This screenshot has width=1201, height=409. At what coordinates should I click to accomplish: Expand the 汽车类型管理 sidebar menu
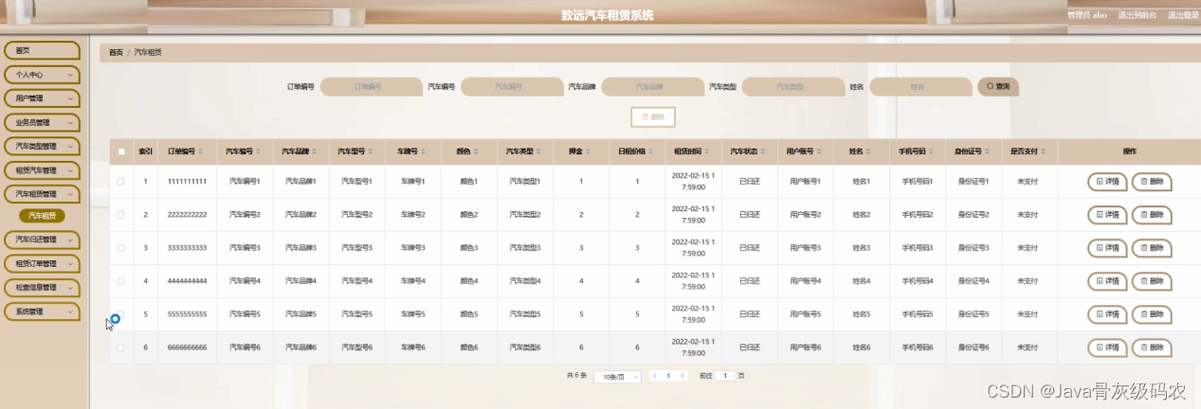[x=42, y=147]
